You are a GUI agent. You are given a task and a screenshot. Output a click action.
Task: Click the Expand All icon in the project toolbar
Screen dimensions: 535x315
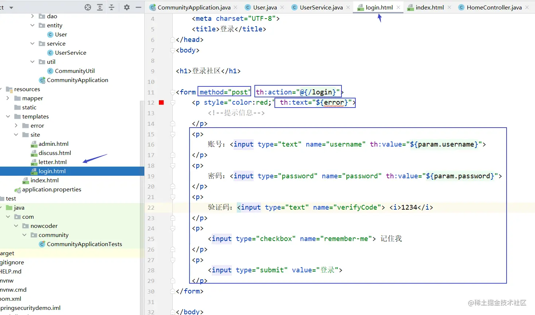pos(100,7)
